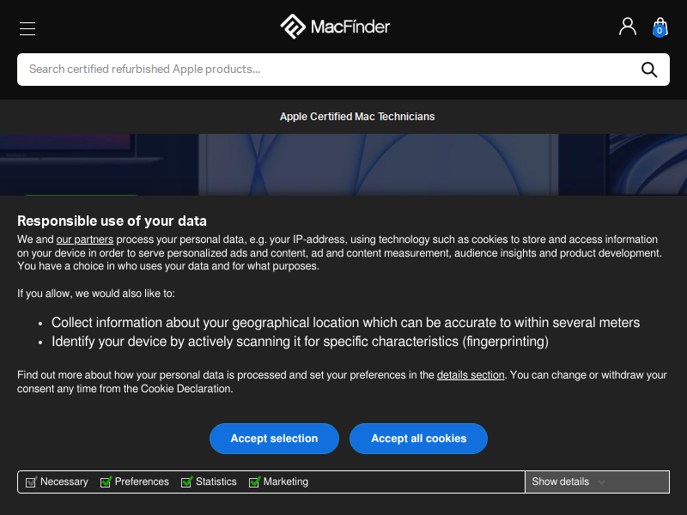The width and height of the screenshot is (687, 515).
Task: Click the cart item count badge
Action: (x=659, y=31)
